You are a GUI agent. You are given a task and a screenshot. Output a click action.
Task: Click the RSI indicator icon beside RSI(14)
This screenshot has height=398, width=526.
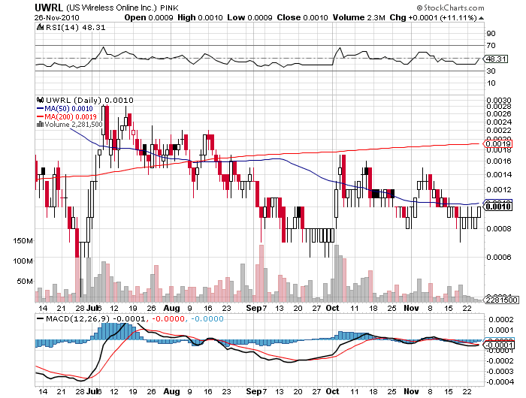click(x=40, y=27)
